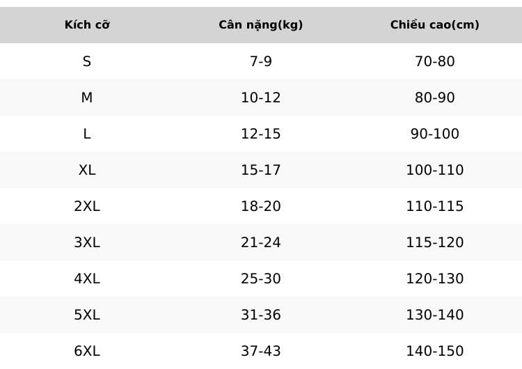Select the 4XL size cell
522x369 pixels.
click(x=87, y=278)
